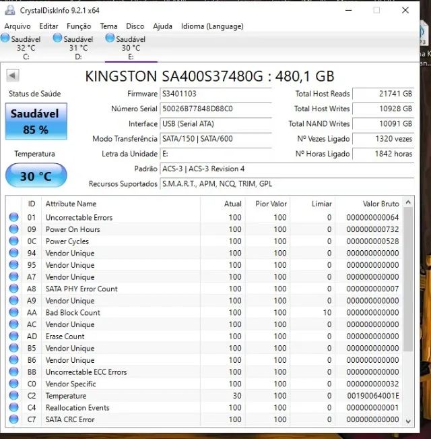Click the Valor Bruto column header
The image size is (431, 439).
pyautogui.click(x=368, y=204)
